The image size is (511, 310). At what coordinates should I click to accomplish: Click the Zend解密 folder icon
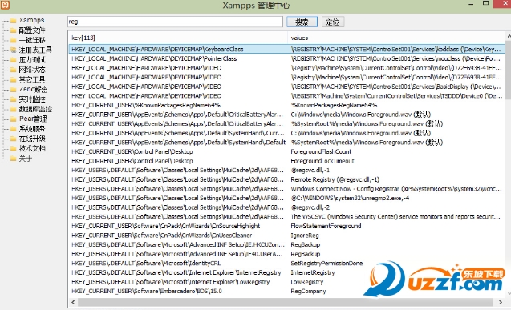(13, 90)
